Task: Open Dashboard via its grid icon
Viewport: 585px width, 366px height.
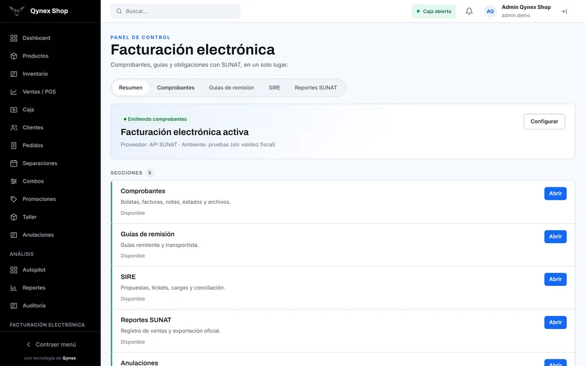Action: pos(14,38)
